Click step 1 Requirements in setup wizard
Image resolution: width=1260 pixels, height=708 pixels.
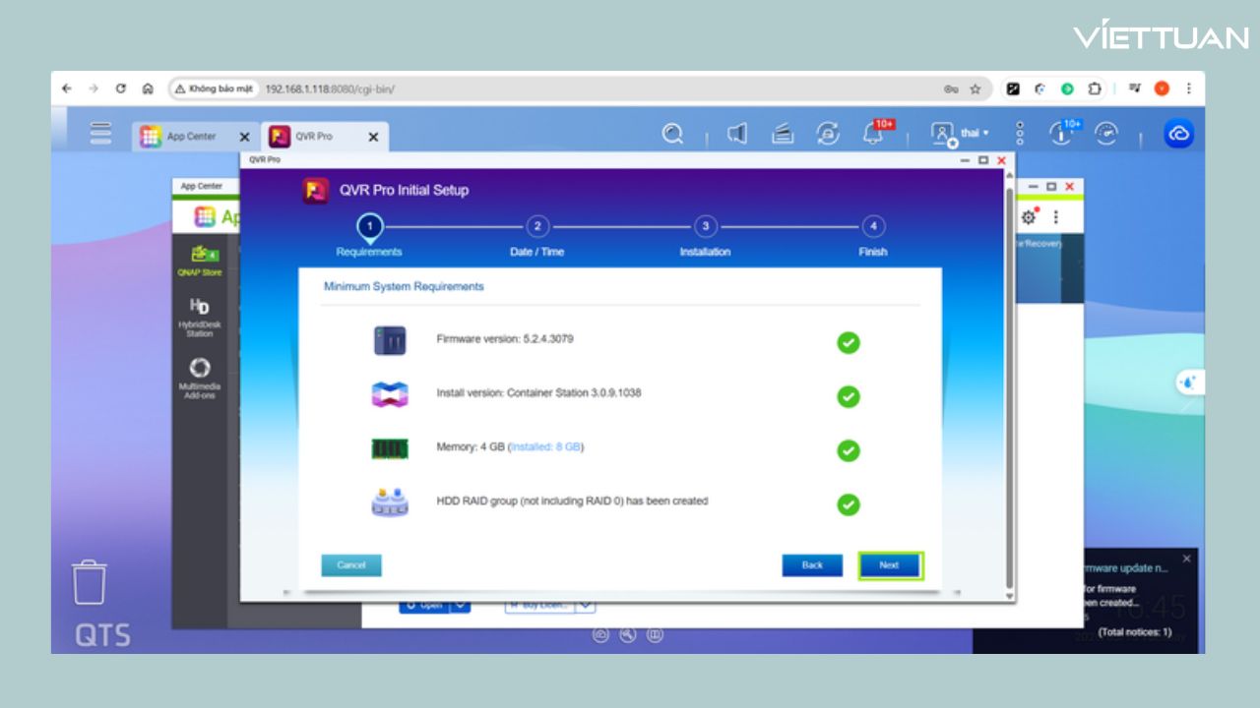(369, 236)
